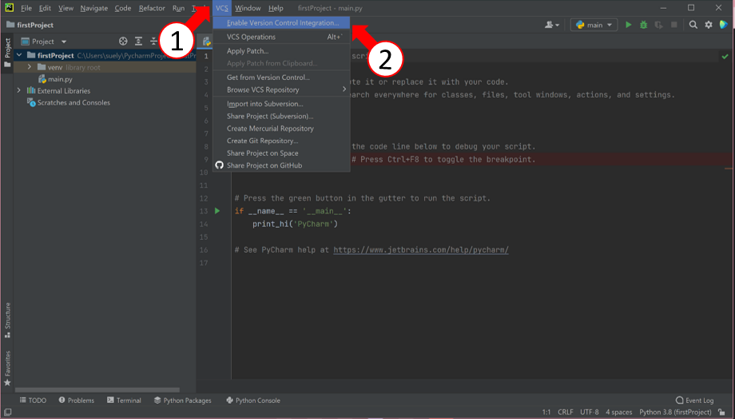Click the project panel horizontal scrollbar
This screenshot has width=735, height=419.
pos(97,390)
